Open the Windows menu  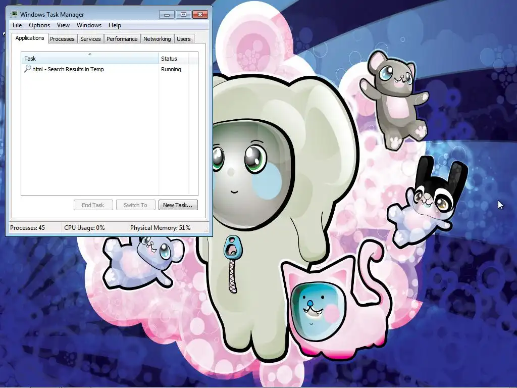(x=89, y=25)
